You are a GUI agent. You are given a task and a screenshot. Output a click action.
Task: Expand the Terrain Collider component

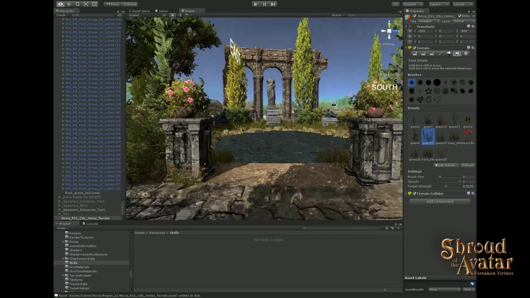tap(406, 194)
